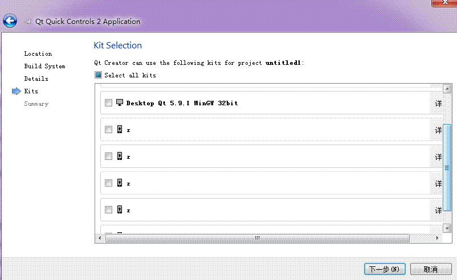Toggle the Select all kits checkbox

point(98,75)
